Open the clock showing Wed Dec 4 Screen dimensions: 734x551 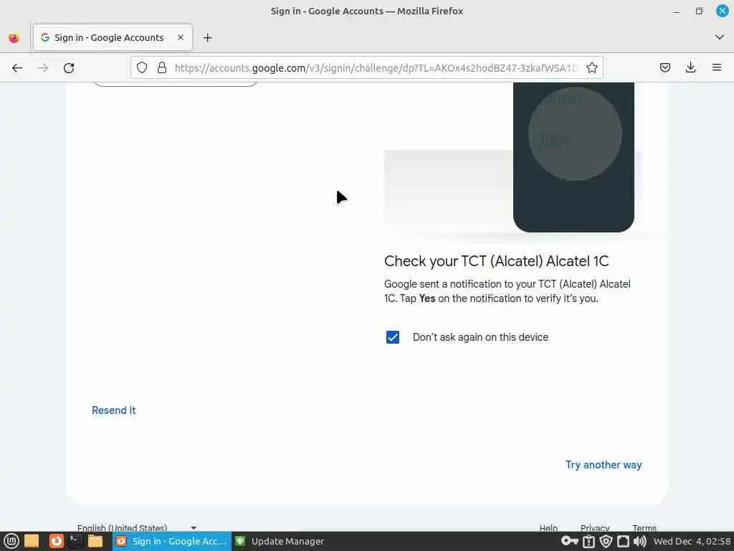692,541
